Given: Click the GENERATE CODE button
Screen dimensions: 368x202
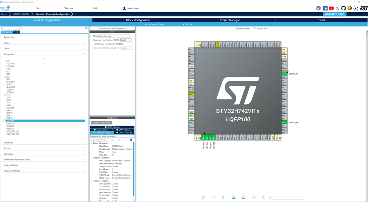Looking at the screenshot, I should pos(334,14).
